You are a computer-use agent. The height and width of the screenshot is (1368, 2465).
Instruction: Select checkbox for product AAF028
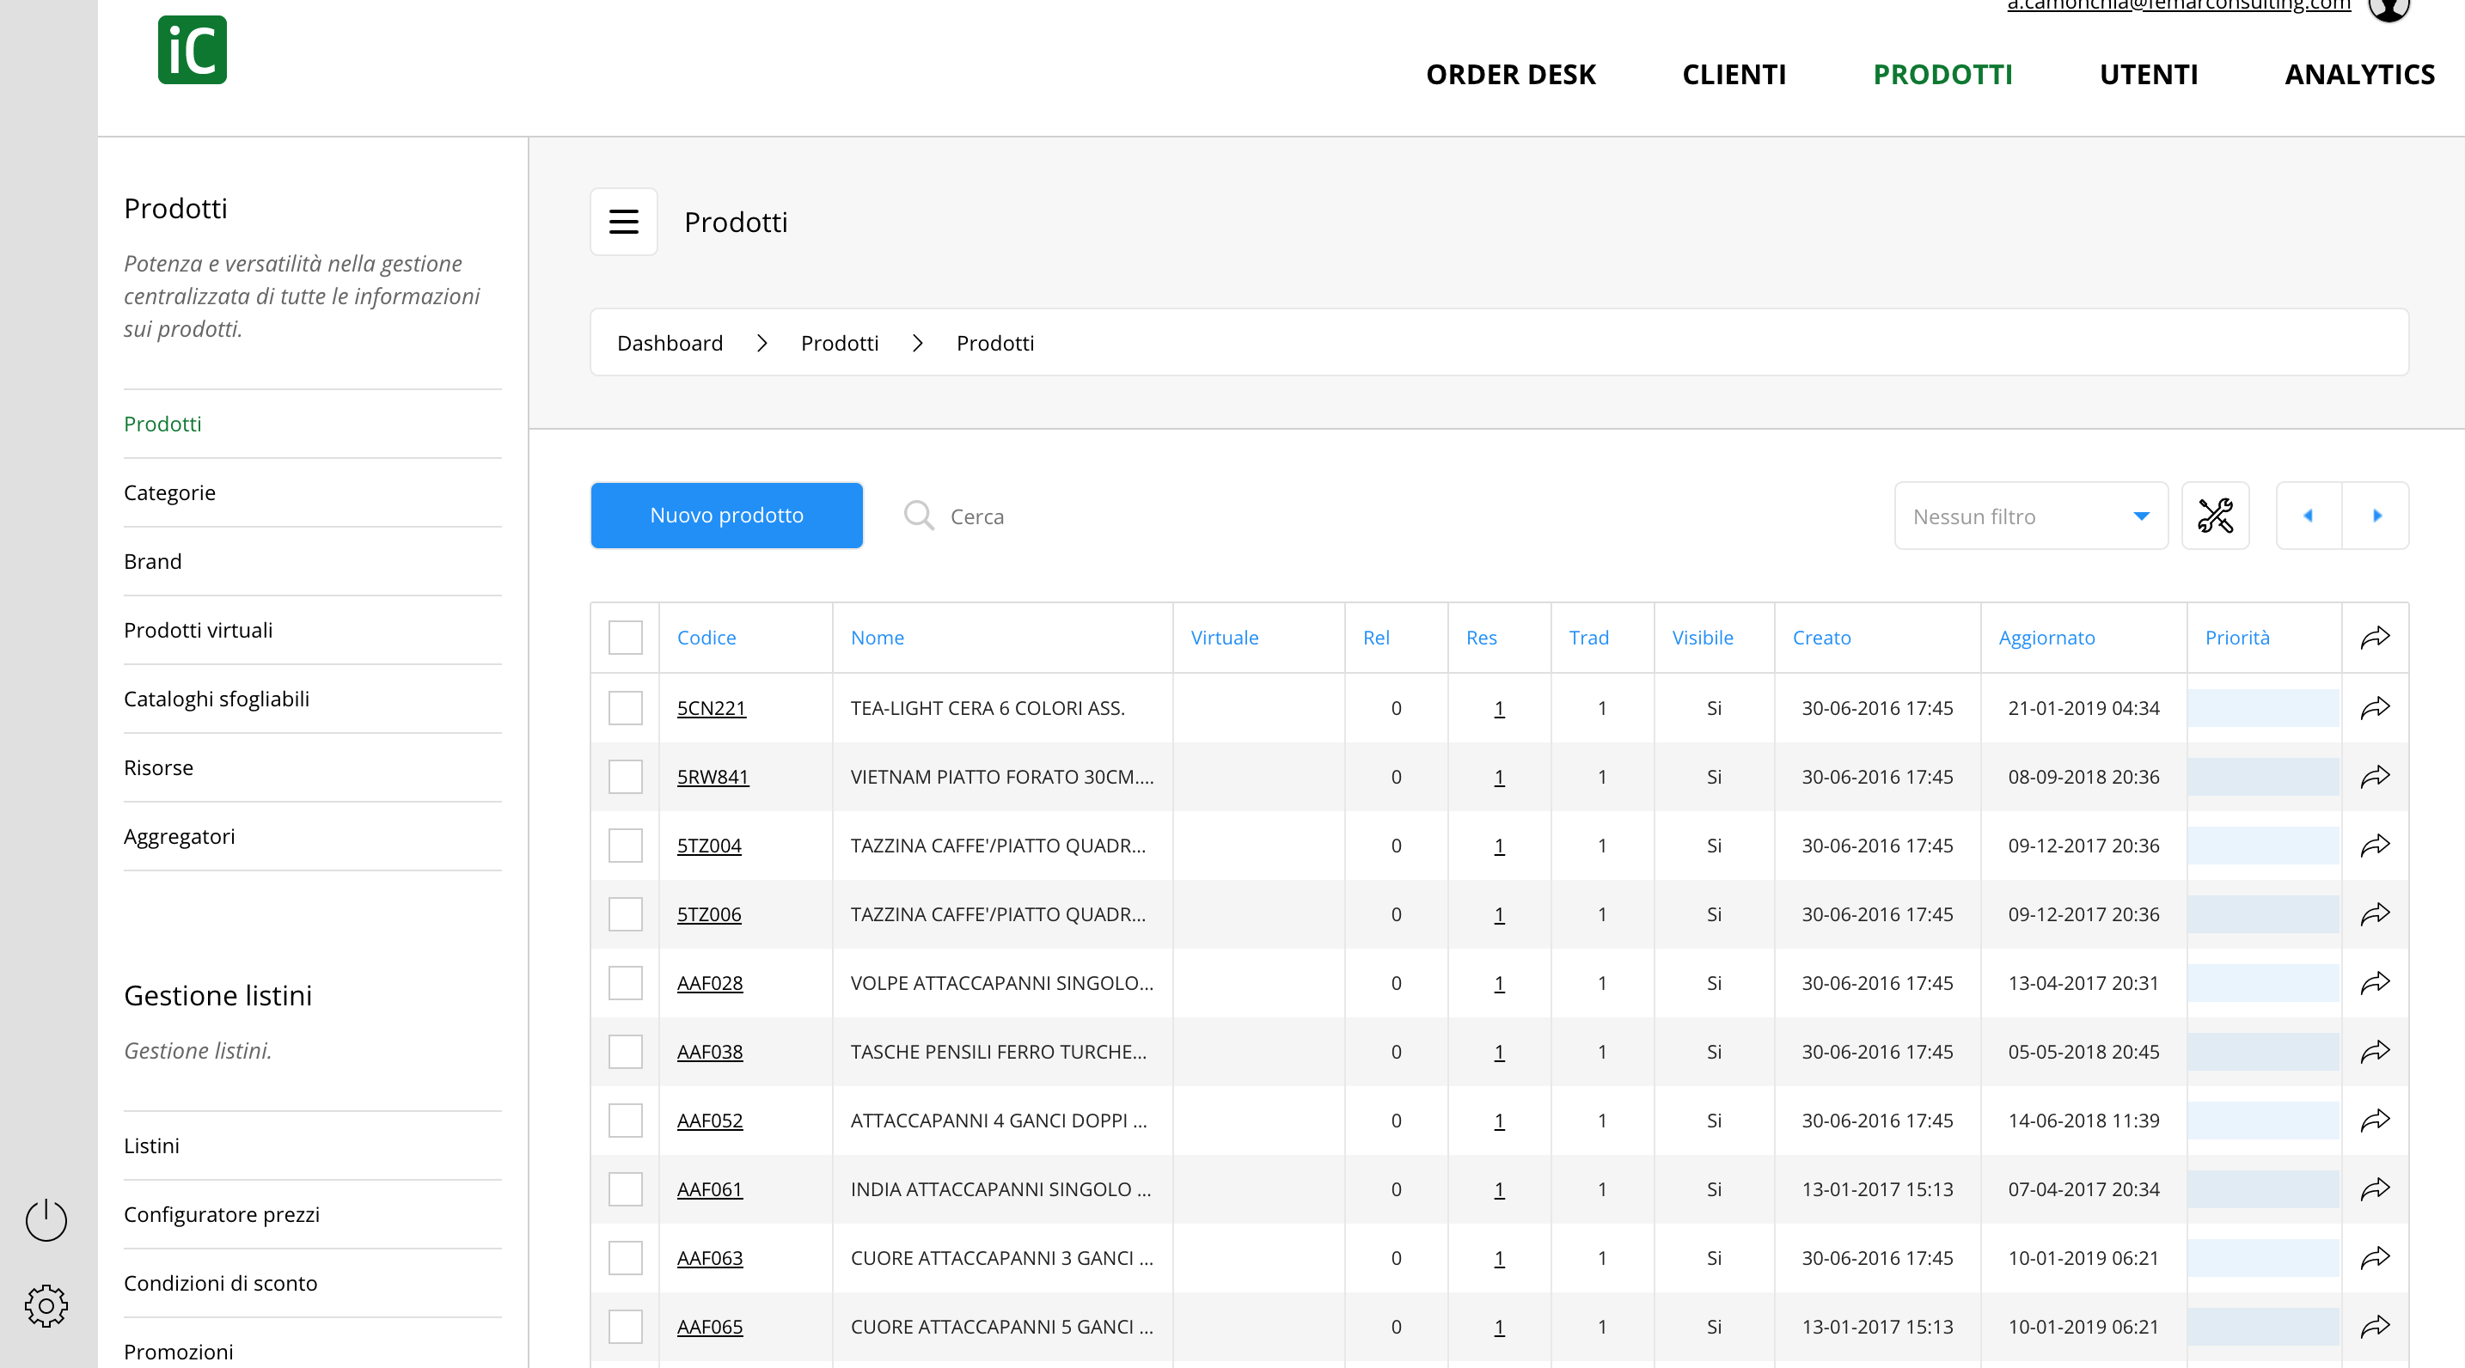coord(626,983)
